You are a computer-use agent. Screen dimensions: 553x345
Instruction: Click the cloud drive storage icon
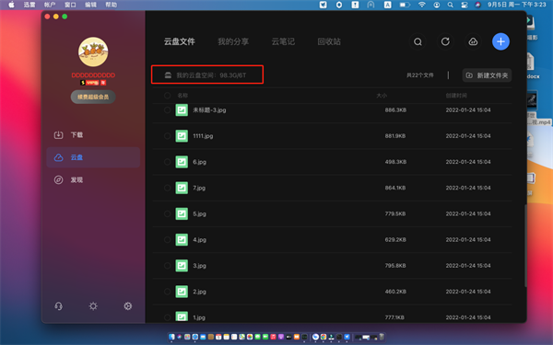168,75
